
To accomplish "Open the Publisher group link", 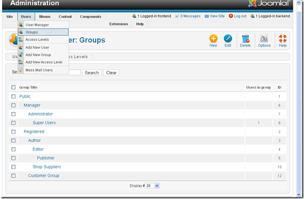I will pos(46,158).
